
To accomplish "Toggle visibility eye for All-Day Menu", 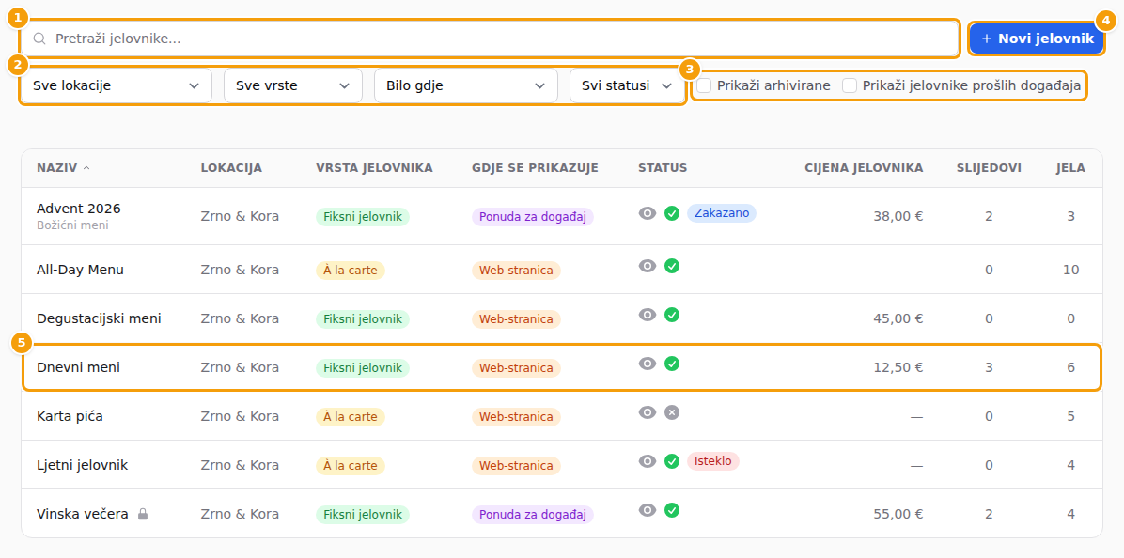I will [x=648, y=266].
